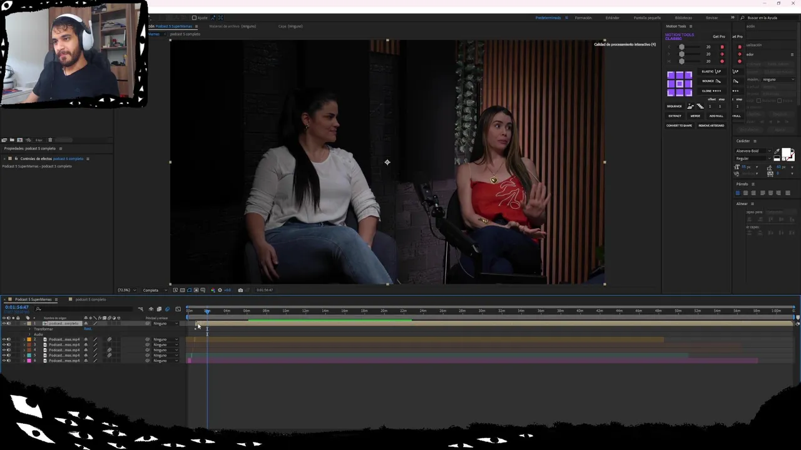
Task: Toggle video eye for layer 5
Action: coord(4,355)
